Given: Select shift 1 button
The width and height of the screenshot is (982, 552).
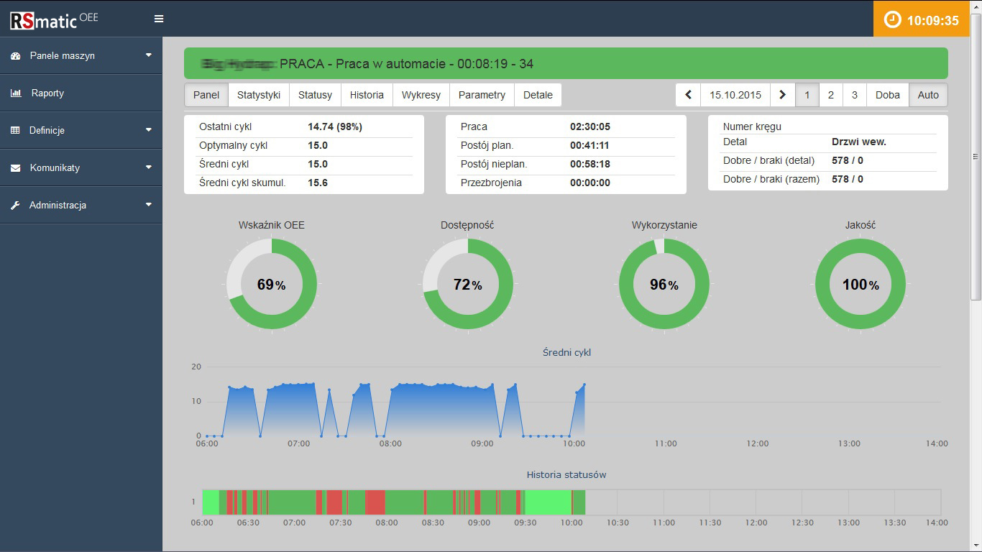Looking at the screenshot, I should click(807, 95).
